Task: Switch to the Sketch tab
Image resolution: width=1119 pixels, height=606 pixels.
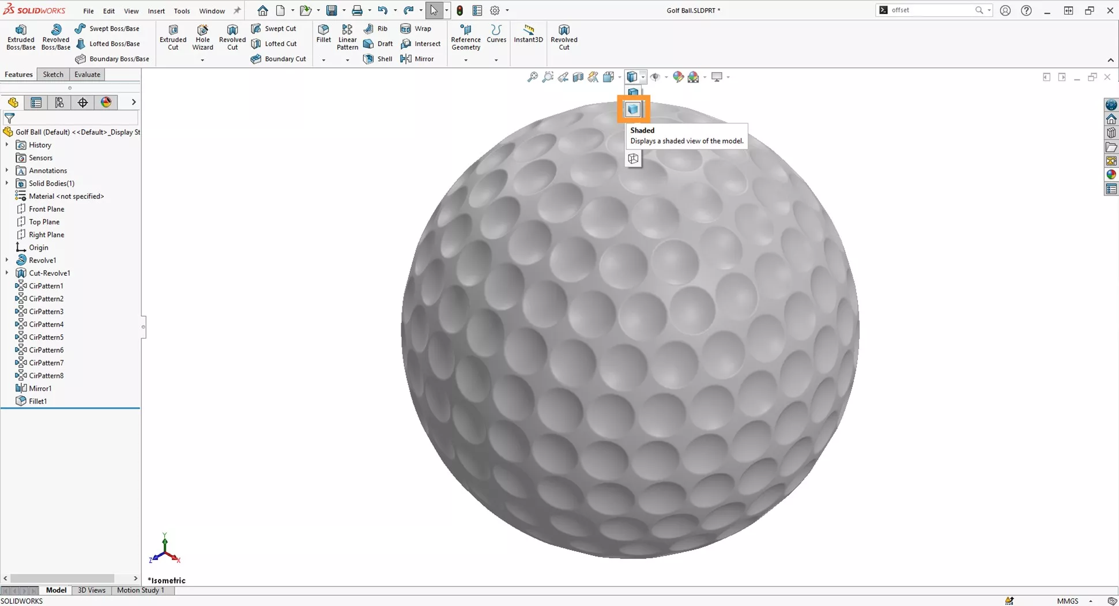Action: tap(53, 74)
